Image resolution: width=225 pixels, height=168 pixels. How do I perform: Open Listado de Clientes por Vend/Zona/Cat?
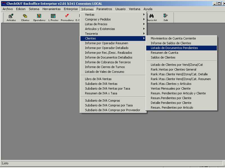pyautogui.click(x=181, y=65)
